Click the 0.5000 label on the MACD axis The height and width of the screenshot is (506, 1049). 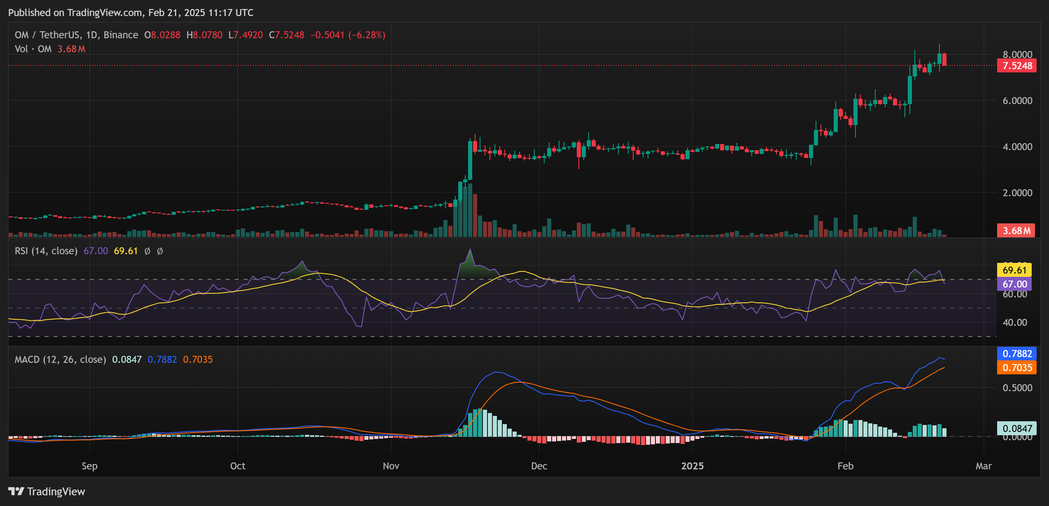[1017, 388]
